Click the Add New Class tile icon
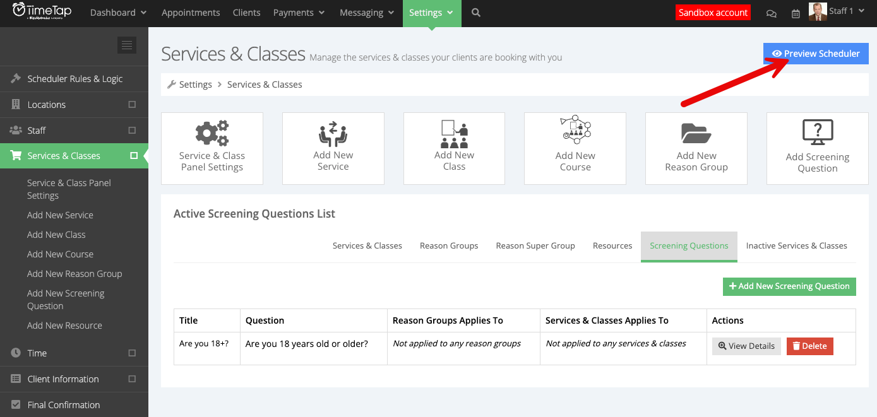Image resolution: width=877 pixels, height=417 pixels. tap(454, 133)
